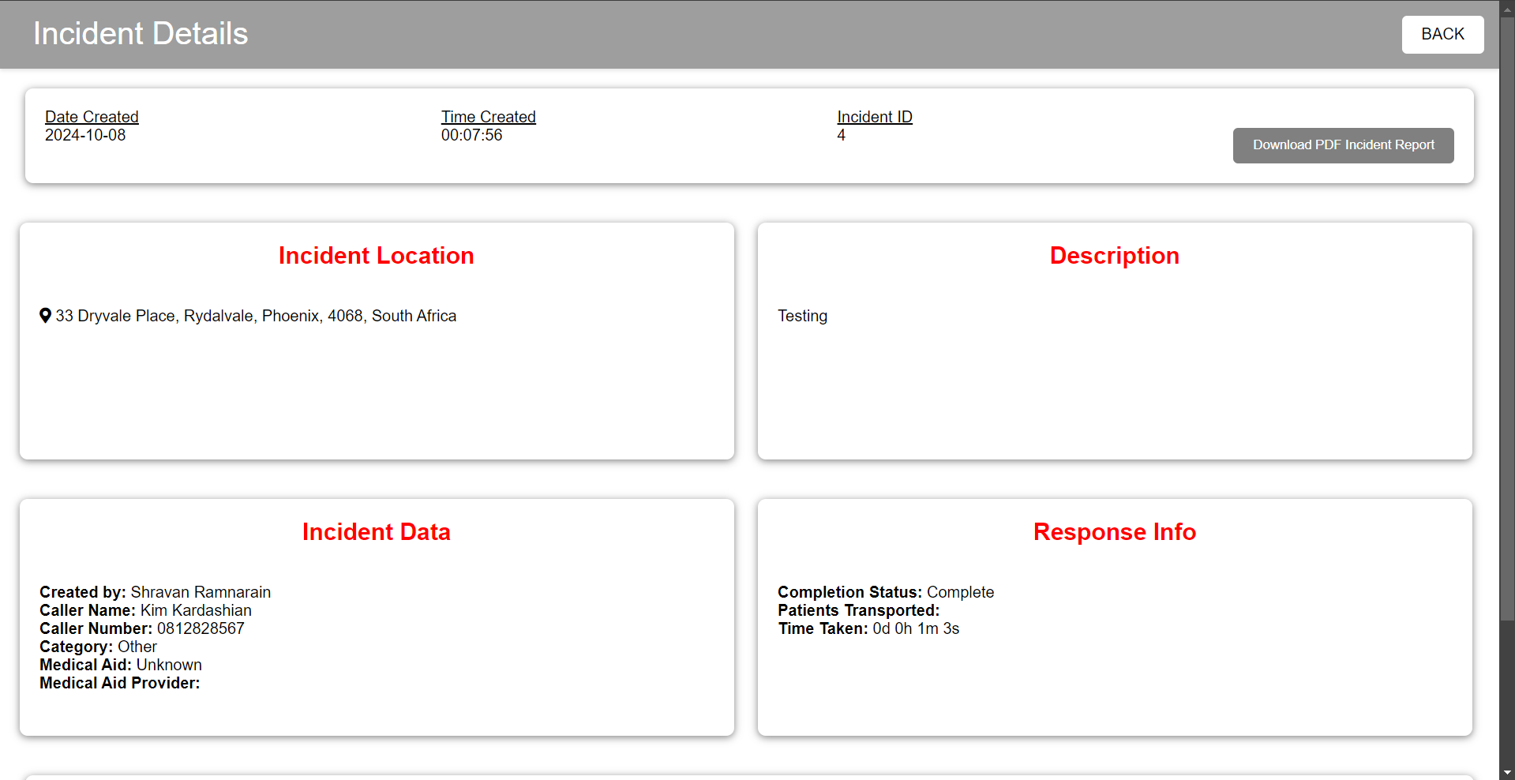The width and height of the screenshot is (1515, 780).
Task: Download the PDF incident report
Action: (1343, 145)
